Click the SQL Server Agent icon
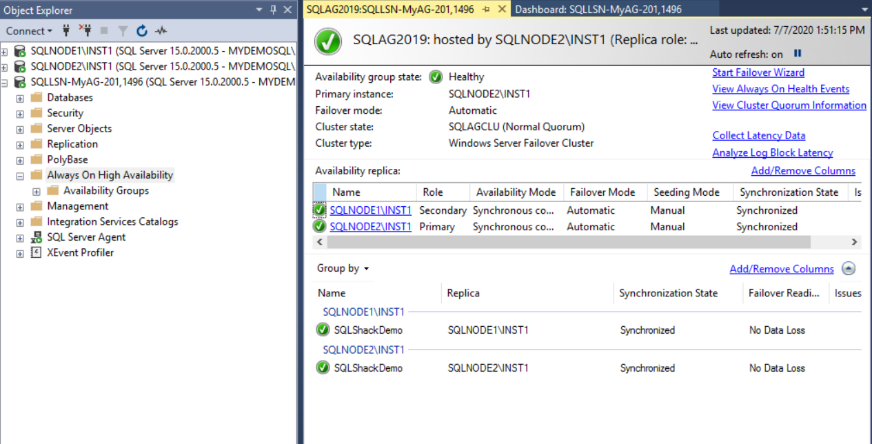 click(37, 237)
